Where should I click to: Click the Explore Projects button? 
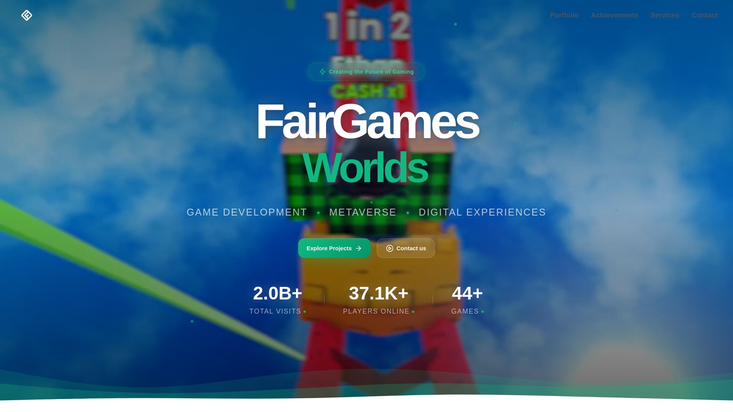[x=334, y=248]
